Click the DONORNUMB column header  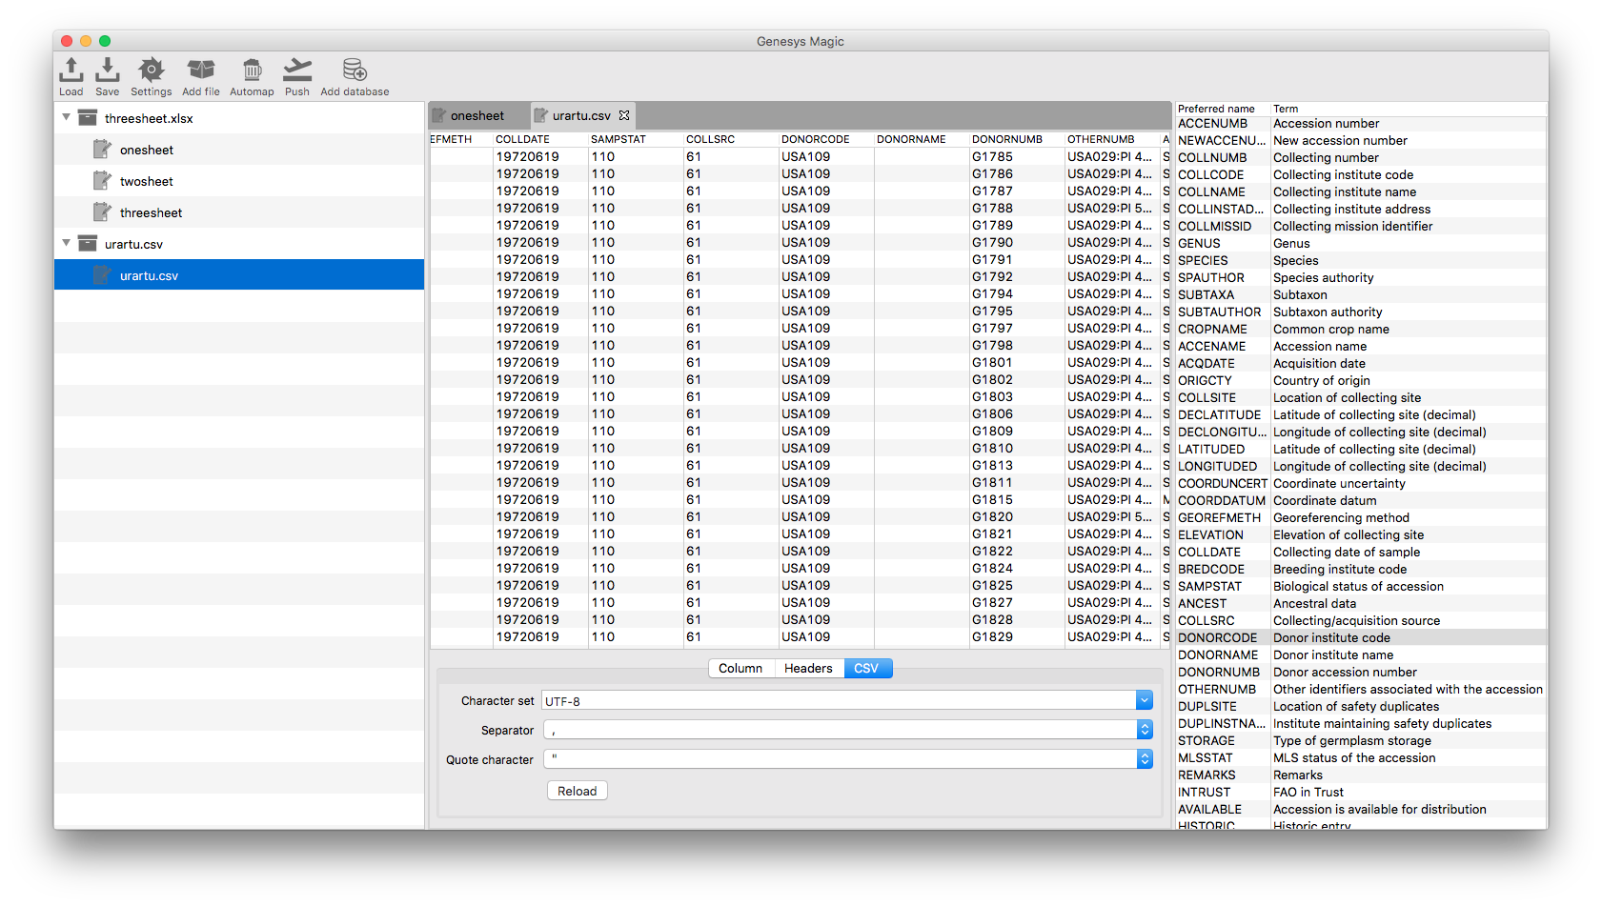coord(1017,139)
